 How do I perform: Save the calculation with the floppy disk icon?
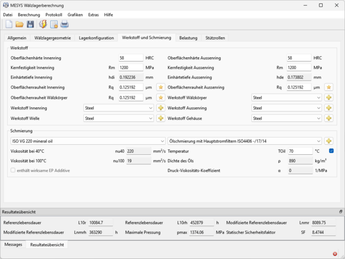click(30, 24)
